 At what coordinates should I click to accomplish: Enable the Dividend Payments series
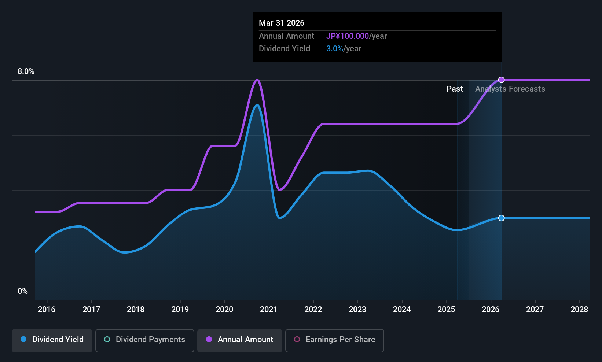point(145,341)
